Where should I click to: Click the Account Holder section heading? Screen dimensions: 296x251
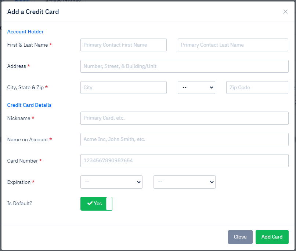pyautogui.click(x=25, y=32)
